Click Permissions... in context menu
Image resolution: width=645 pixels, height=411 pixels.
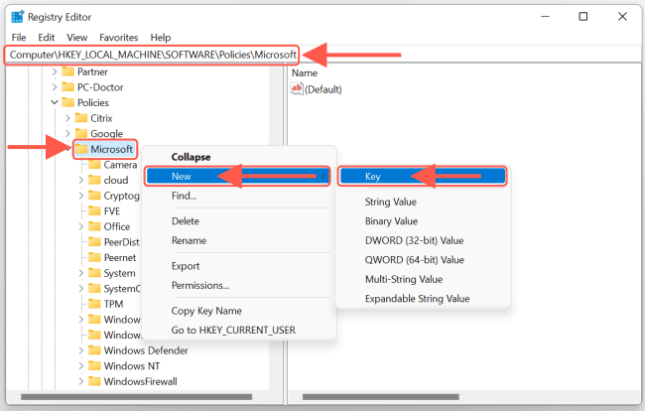point(200,285)
